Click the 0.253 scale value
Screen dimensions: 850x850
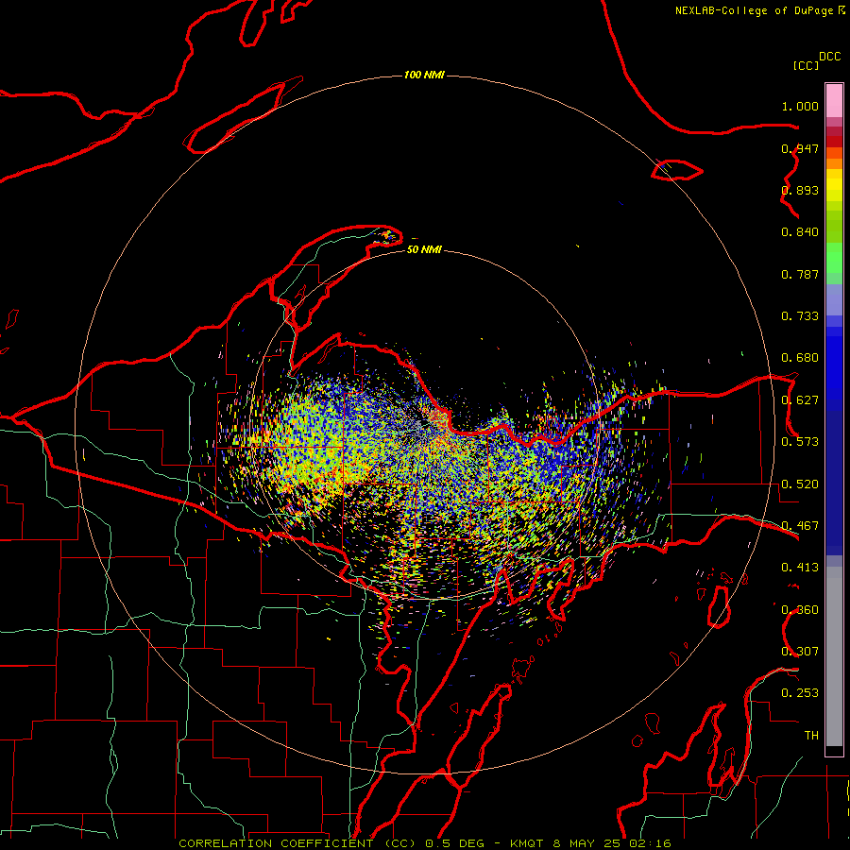click(800, 693)
